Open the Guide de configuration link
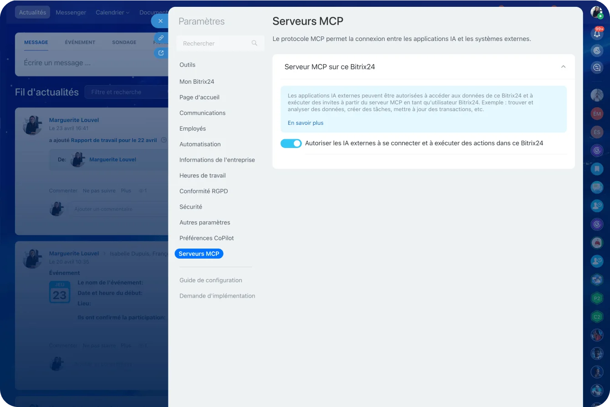610x407 pixels. (x=211, y=280)
